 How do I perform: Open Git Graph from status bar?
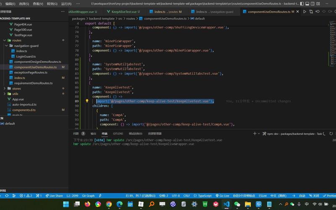point(88,196)
